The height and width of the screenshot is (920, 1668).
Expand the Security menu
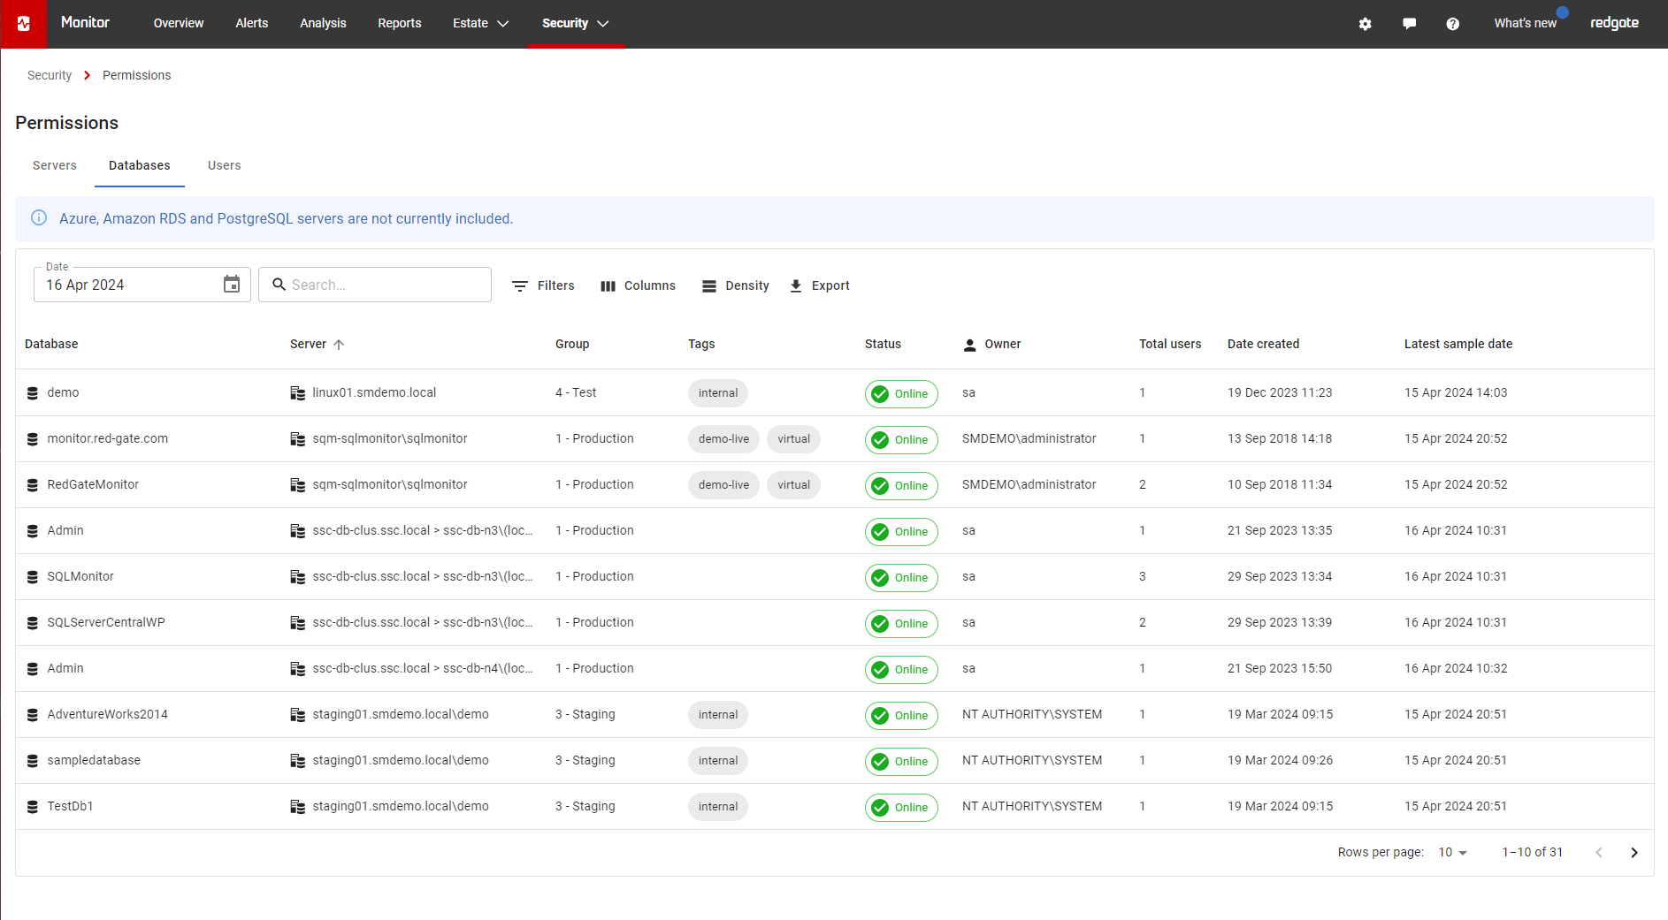tap(576, 24)
